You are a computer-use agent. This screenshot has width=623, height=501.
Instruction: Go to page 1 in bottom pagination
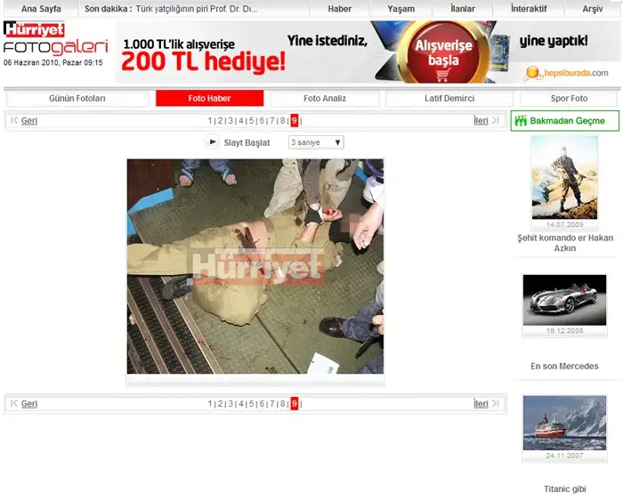pyautogui.click(x=210, y=404)
